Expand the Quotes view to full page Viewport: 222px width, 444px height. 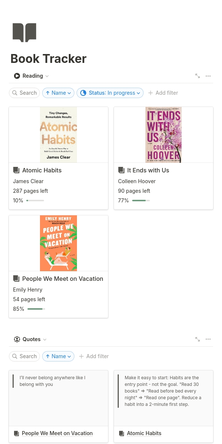tap(198, 339)
